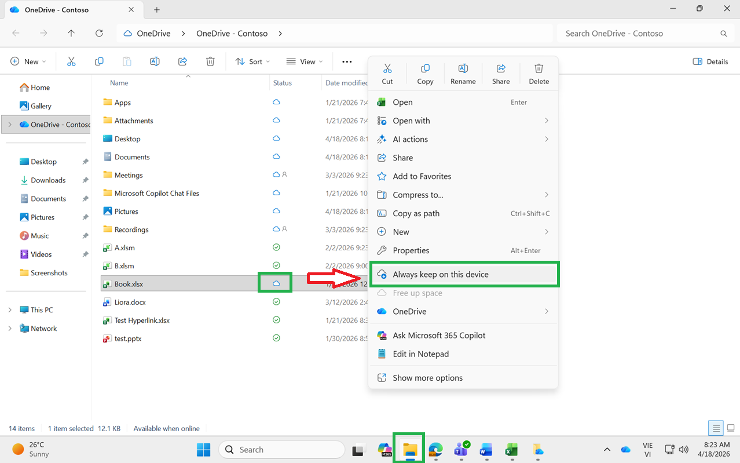Click the Search OneDrive - Contoso box
Viewport: 740px width, 463px height.
[x=644, y=34]
